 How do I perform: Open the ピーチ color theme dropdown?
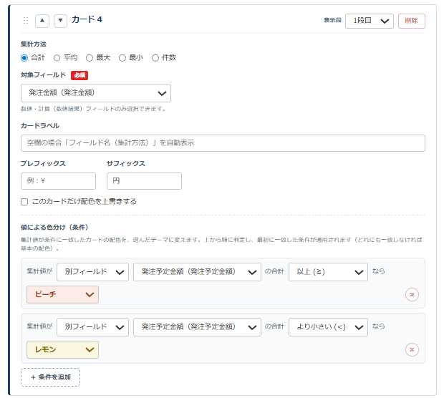[62, 295]
